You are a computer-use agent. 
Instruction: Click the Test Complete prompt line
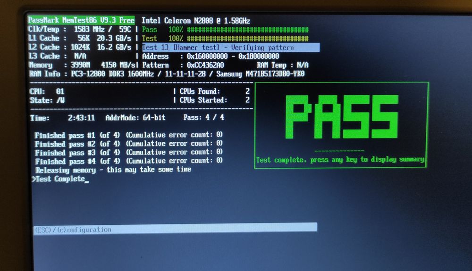(x=60, y=179)
